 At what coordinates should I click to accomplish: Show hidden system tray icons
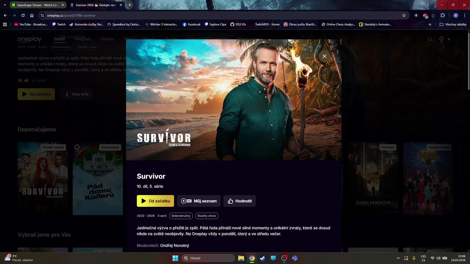398,258
